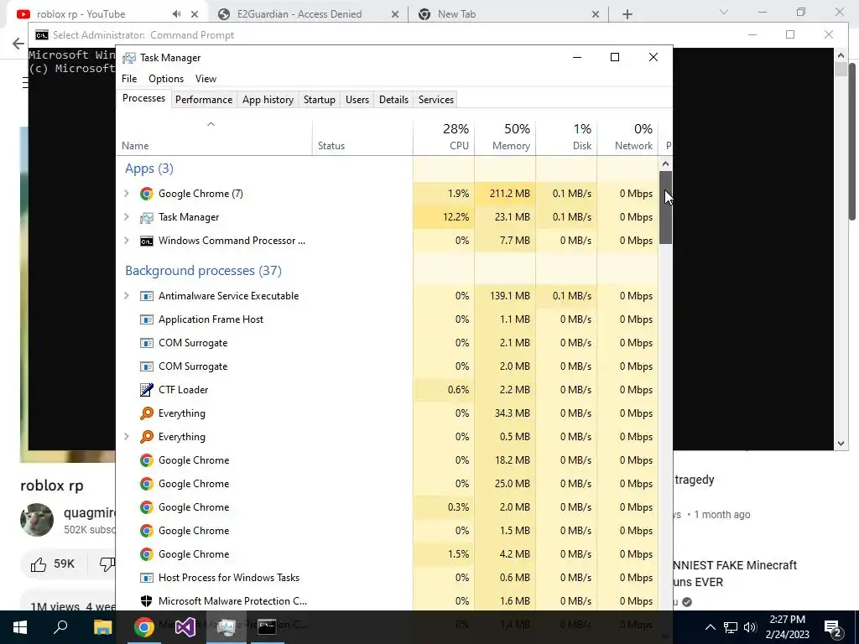Switch to the Users tab

[357, 100]
